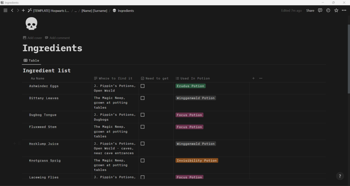Click the Edited 7m ago label

[291, 10]
